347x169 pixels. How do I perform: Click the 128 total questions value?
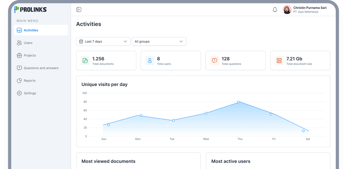click(226, 59)
